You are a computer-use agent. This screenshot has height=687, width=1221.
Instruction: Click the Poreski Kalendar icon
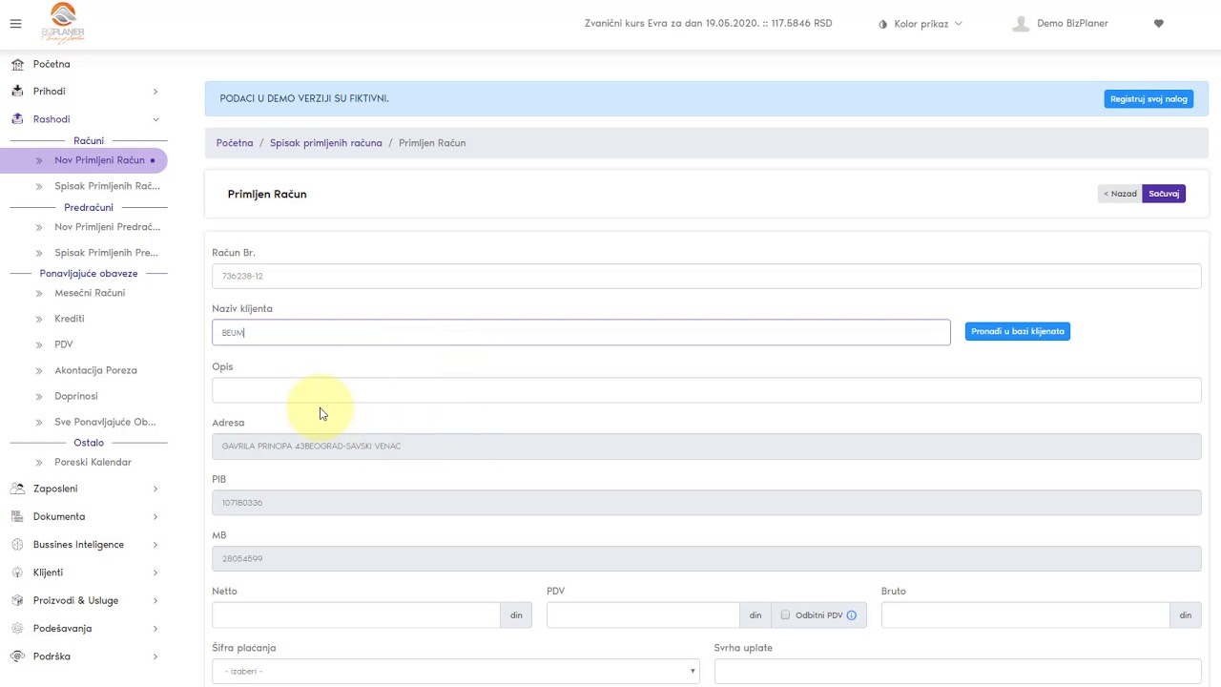[x=39, y=463]
